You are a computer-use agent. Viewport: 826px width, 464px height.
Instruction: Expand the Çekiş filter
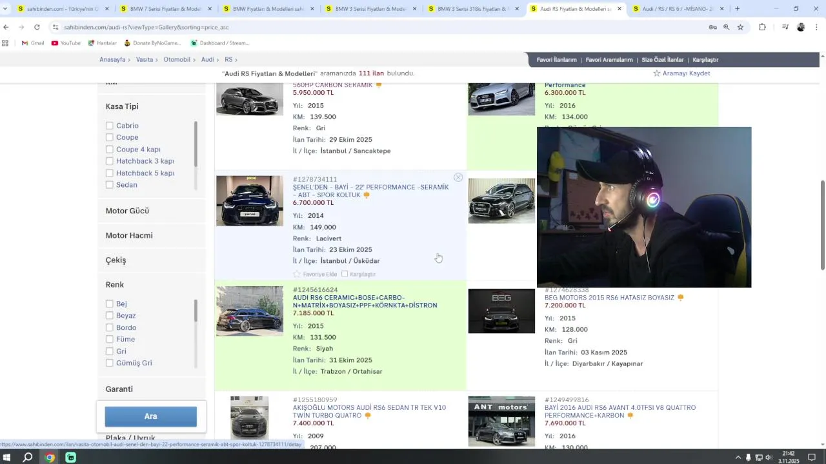116,260
